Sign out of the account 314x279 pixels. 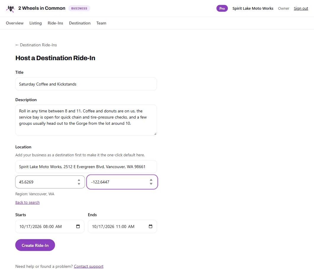tap(301, 8)
